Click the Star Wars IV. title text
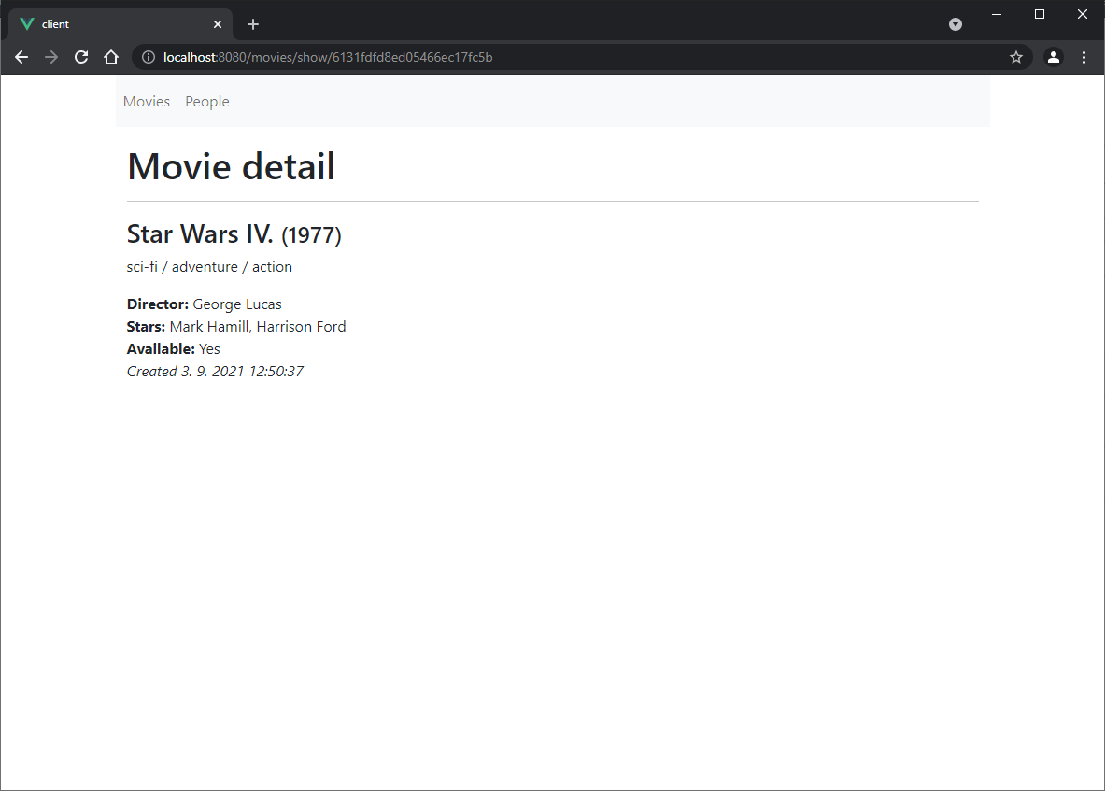1105x791 pixels. click(200, 233)
